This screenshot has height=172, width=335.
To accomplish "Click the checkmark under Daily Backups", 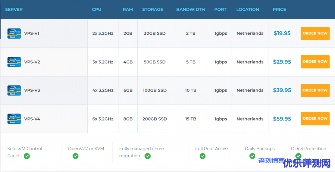I will [x=252, y=156].
